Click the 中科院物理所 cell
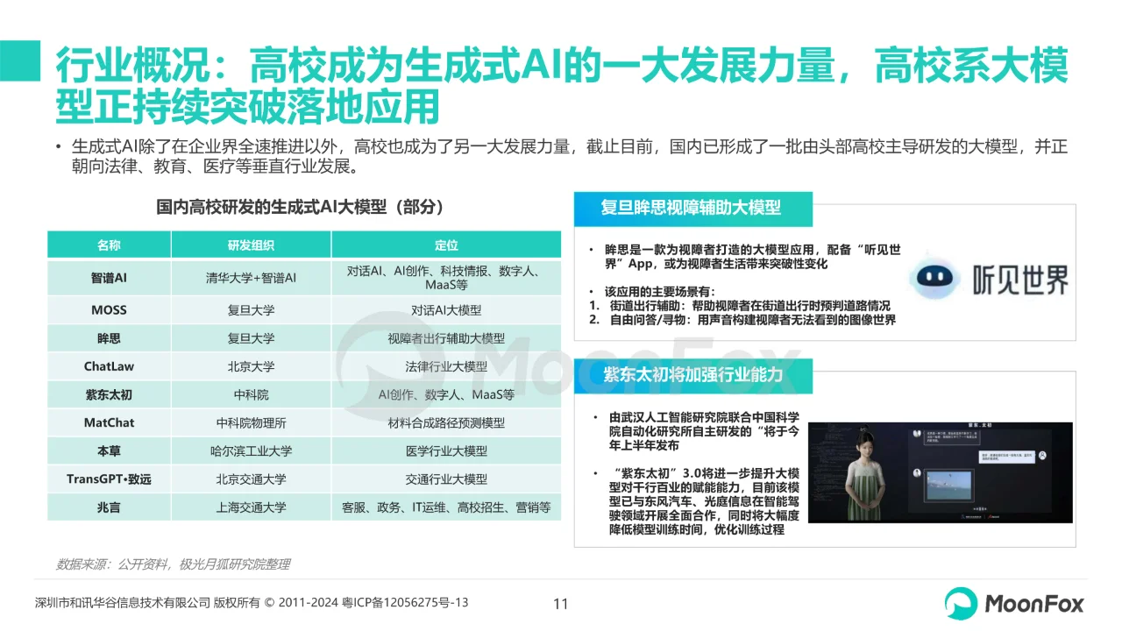Viewport: 1122px width, 631px height. coord(251,422)
